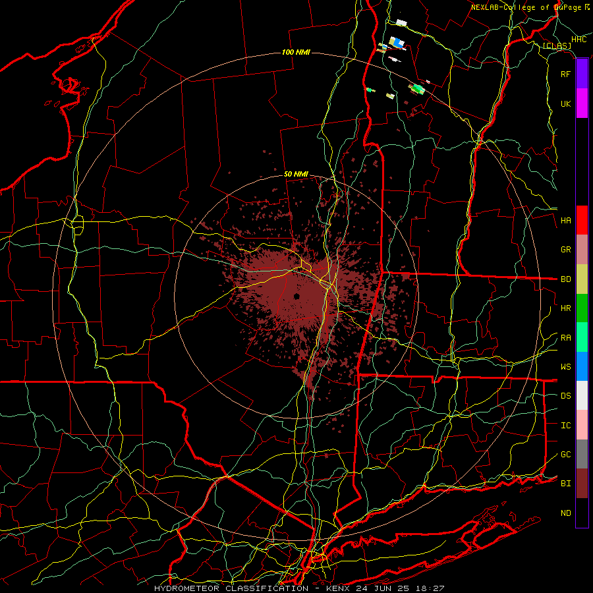Click the purple RF legend color block
Viewport: 593px width, 593px height.
582,74
